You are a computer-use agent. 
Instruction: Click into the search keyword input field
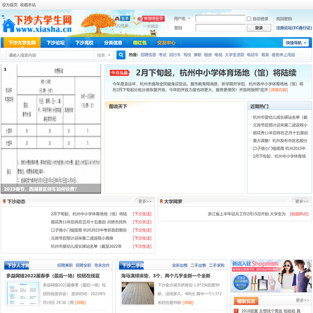tap(51, 55)
